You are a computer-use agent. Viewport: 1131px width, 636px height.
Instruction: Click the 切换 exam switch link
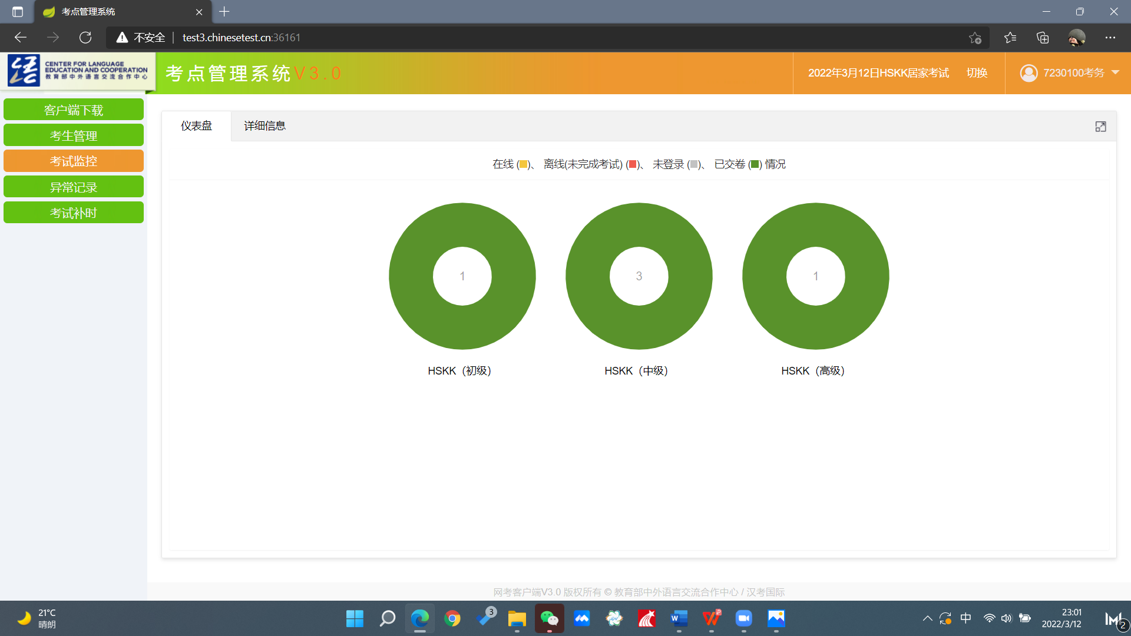pos(977,73)
